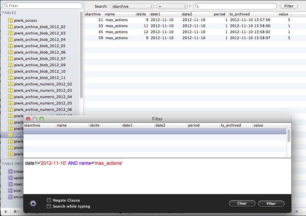Click the Filter button next to the search field
The image size is (306, 216).
coord(288,6)
